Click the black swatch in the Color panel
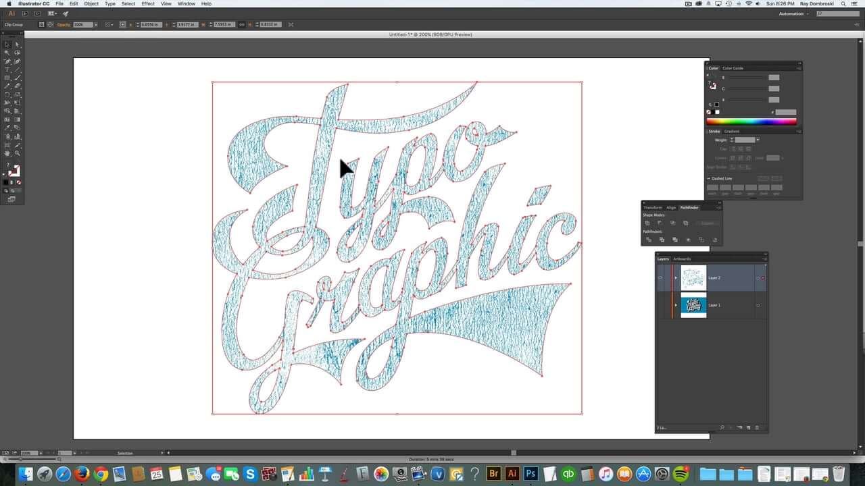The height and width of the screenshot is (486, 865). [x=712, y=112]
